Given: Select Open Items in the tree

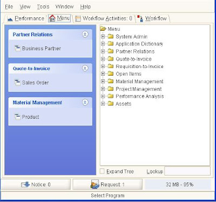Looking at the screenshot, I should (x=129, y=74).
